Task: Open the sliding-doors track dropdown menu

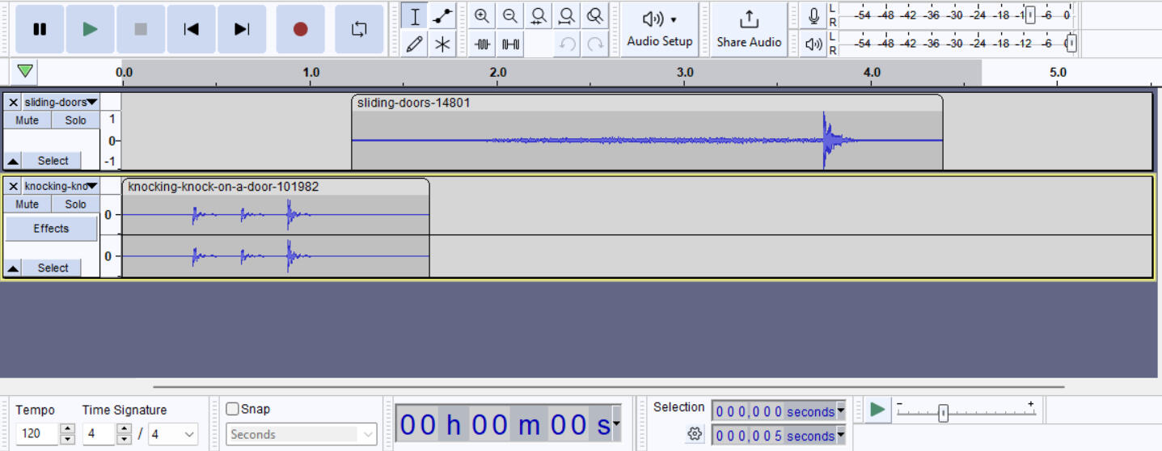Action: [x=91, y=102]
